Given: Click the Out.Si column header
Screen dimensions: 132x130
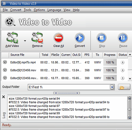Looking at the screenshot, I should [x=76, y=55].
